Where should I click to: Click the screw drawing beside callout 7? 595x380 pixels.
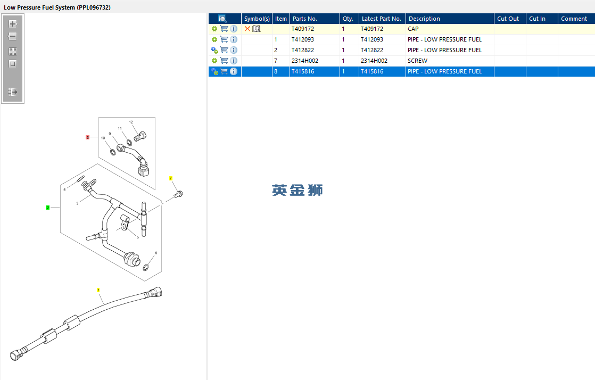179,194
